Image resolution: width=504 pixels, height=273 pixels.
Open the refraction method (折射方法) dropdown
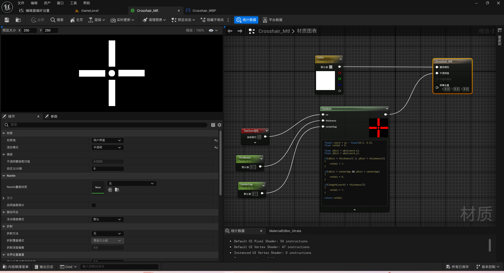click(x=108, y=234)
